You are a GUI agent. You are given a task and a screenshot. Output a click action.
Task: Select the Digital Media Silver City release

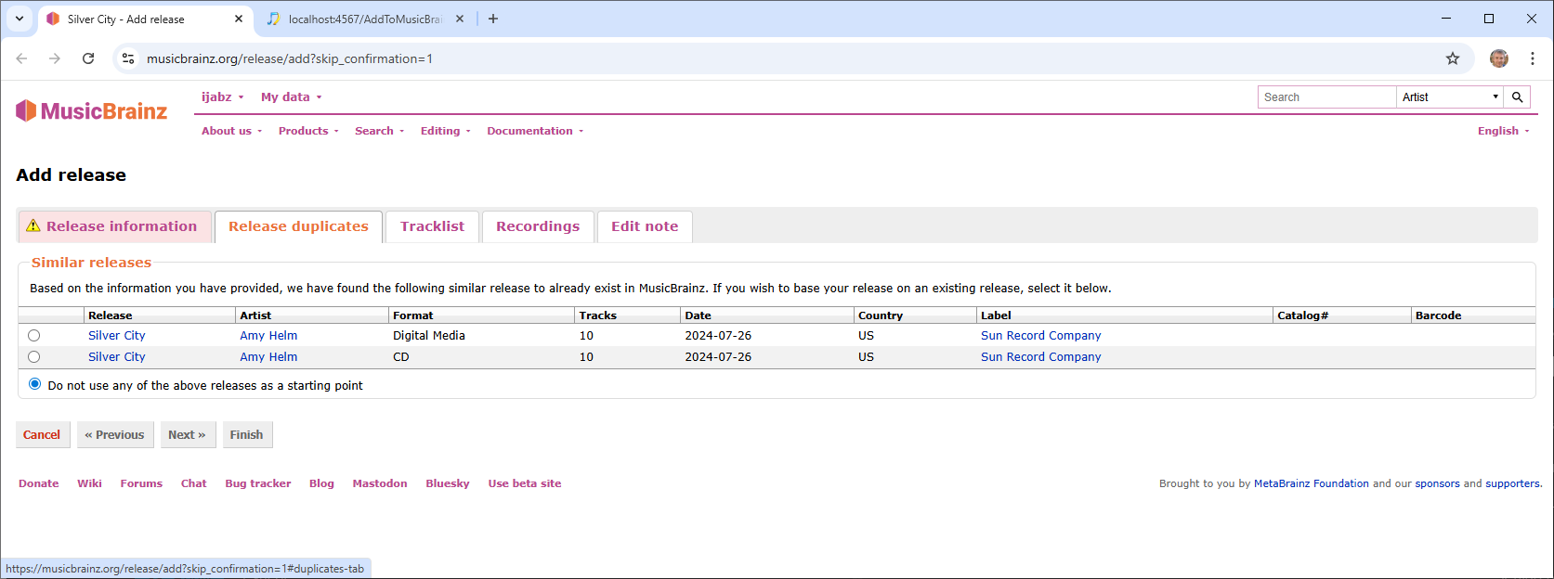tap(34, 336)
